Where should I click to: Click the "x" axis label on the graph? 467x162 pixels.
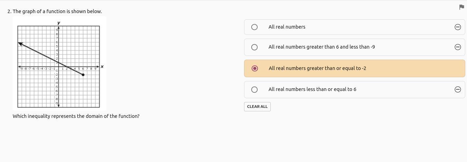point(102,67)
